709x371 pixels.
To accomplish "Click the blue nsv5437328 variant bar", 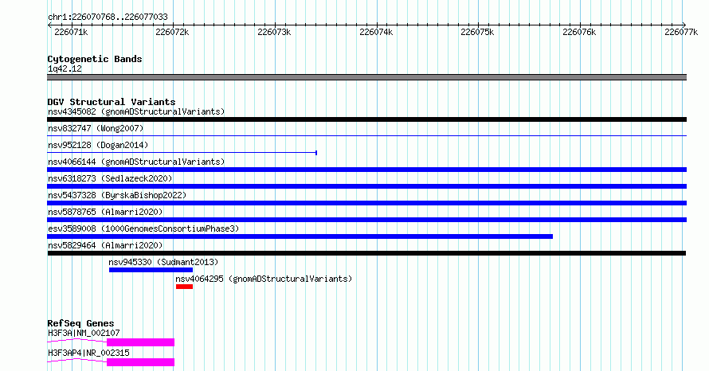I will coord(366,203).
